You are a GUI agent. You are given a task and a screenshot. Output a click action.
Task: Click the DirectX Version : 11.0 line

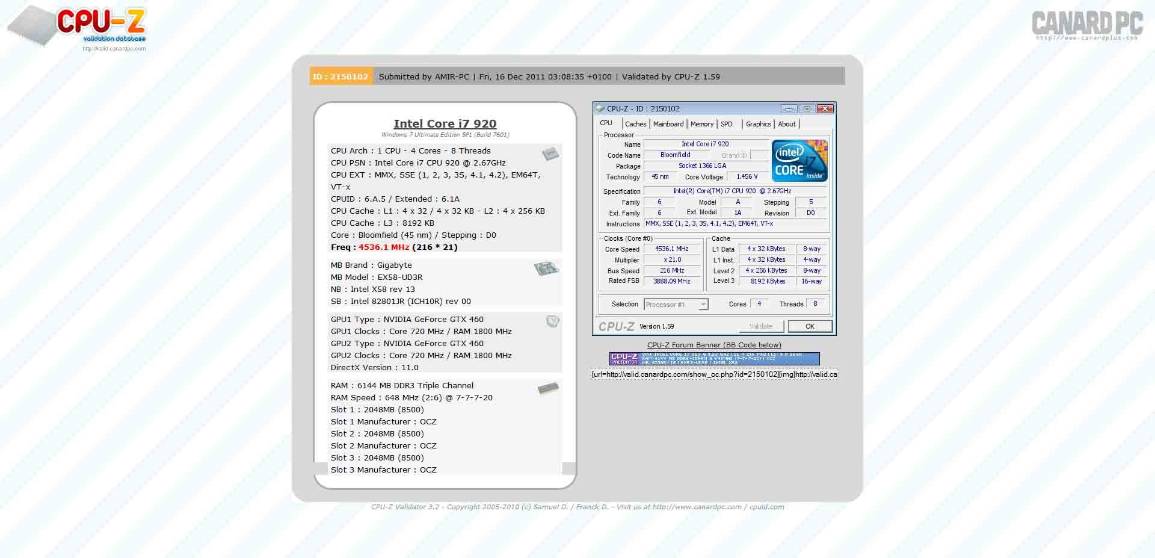pyautogui.click(x=375, y=367)
